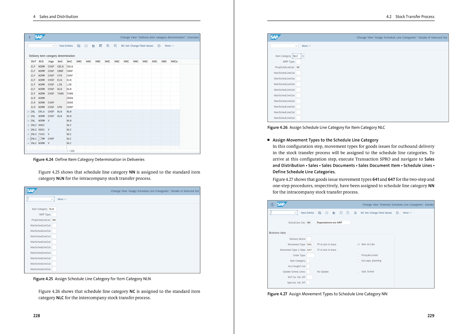Open command field dropdown in Figure 4.26 window
Image resolution: width=468 pixels, height=334 pixels.
(296, 46)
